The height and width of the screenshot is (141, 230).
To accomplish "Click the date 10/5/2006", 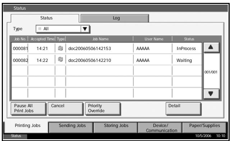I will coord(203,136).
